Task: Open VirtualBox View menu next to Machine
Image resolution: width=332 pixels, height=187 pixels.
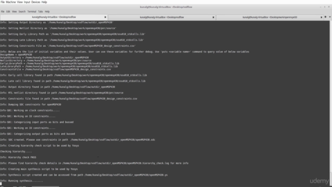Action: (x=20, y=2)
